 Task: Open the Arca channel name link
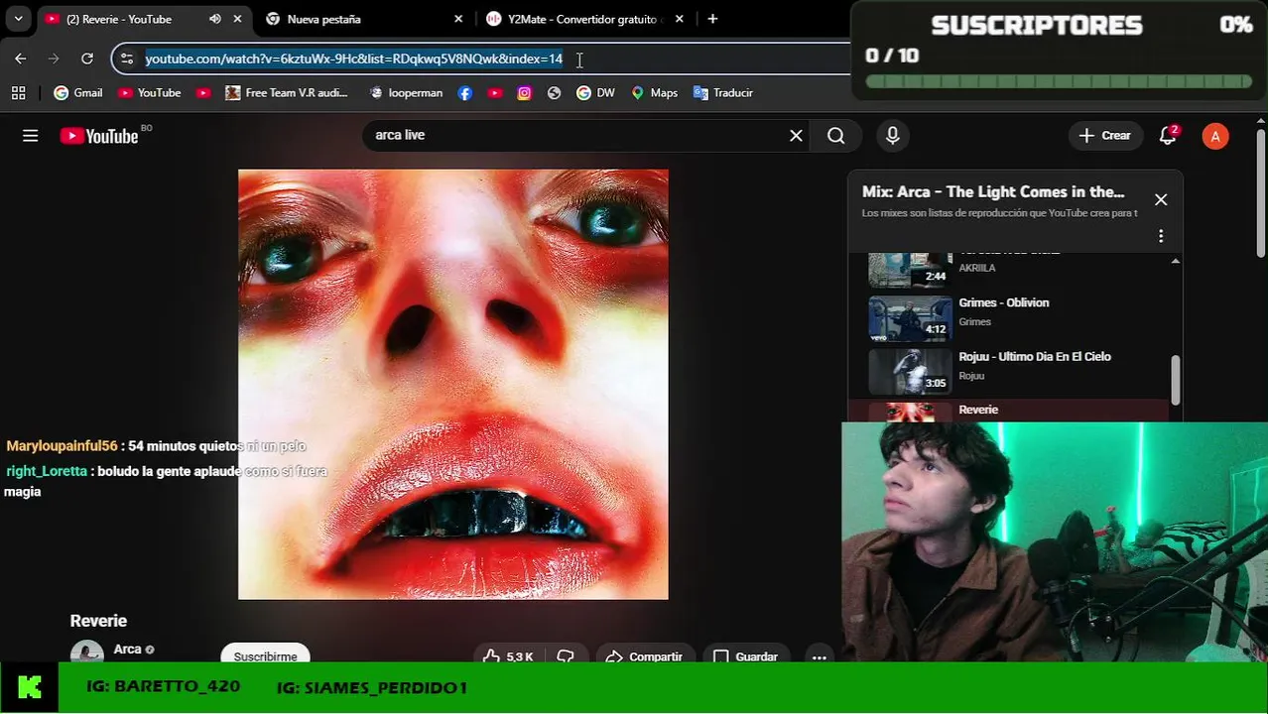pos(127,650)
